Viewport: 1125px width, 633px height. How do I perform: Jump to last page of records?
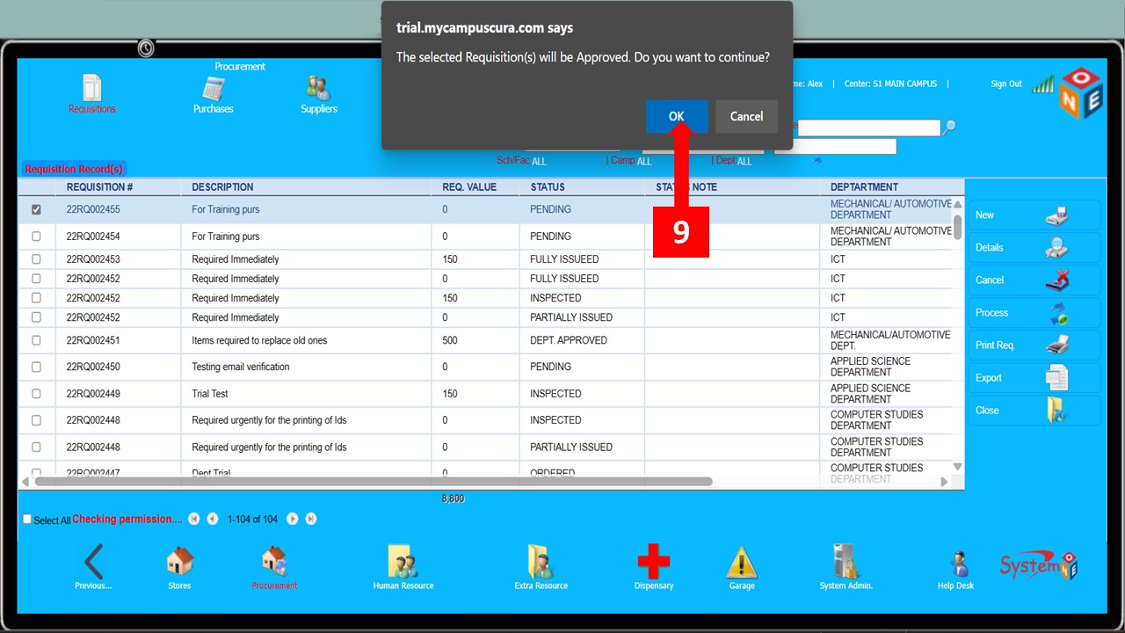click(x=311, y=520)
